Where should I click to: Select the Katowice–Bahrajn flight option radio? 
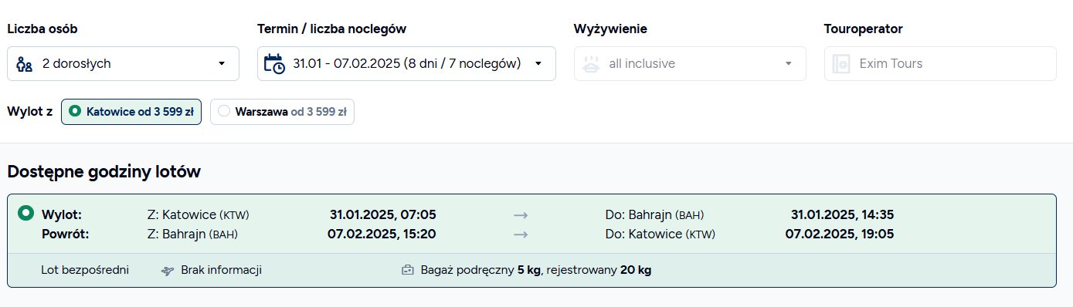25,212
